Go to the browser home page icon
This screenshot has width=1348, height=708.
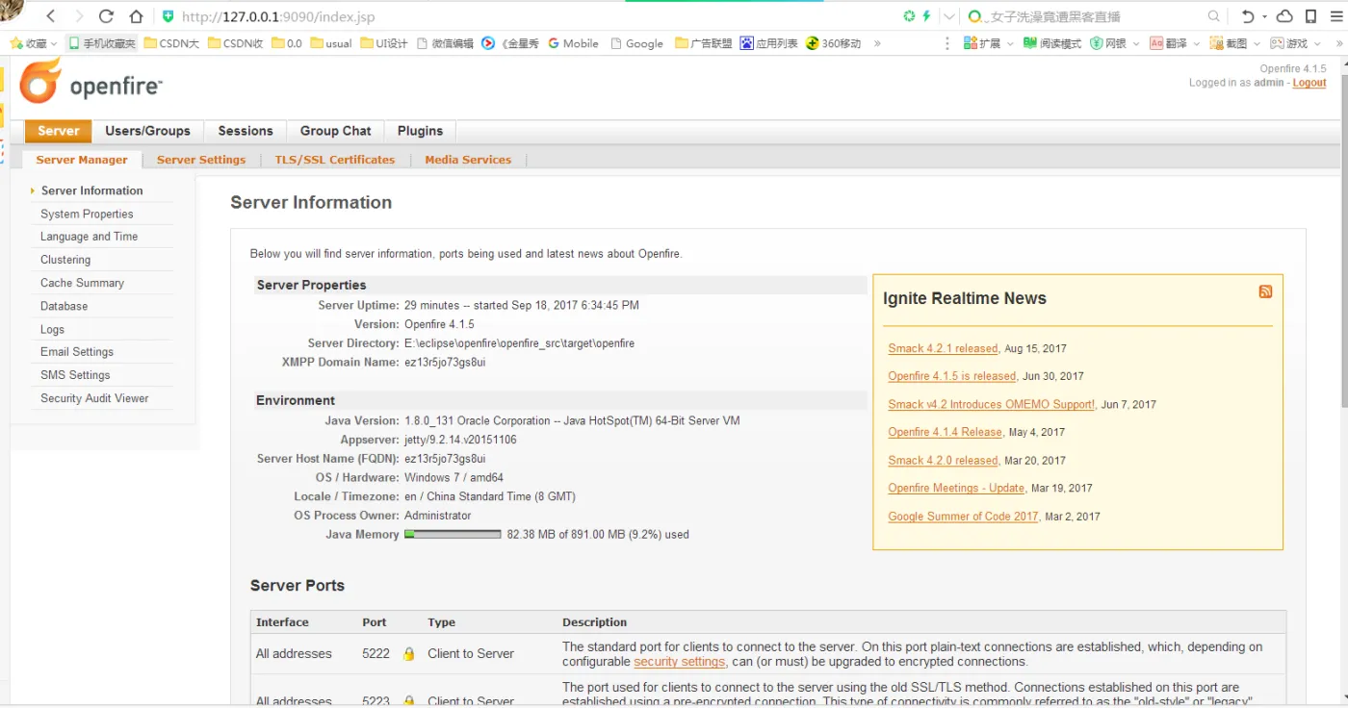point(136,16)
